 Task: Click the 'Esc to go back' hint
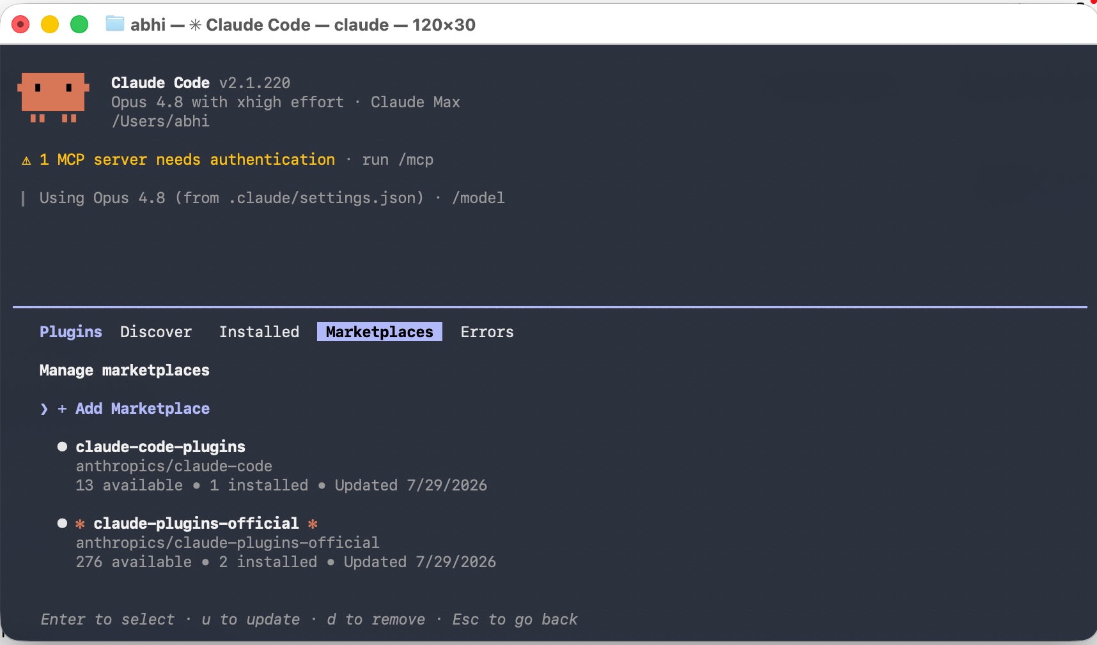click(x=515, y=619)
